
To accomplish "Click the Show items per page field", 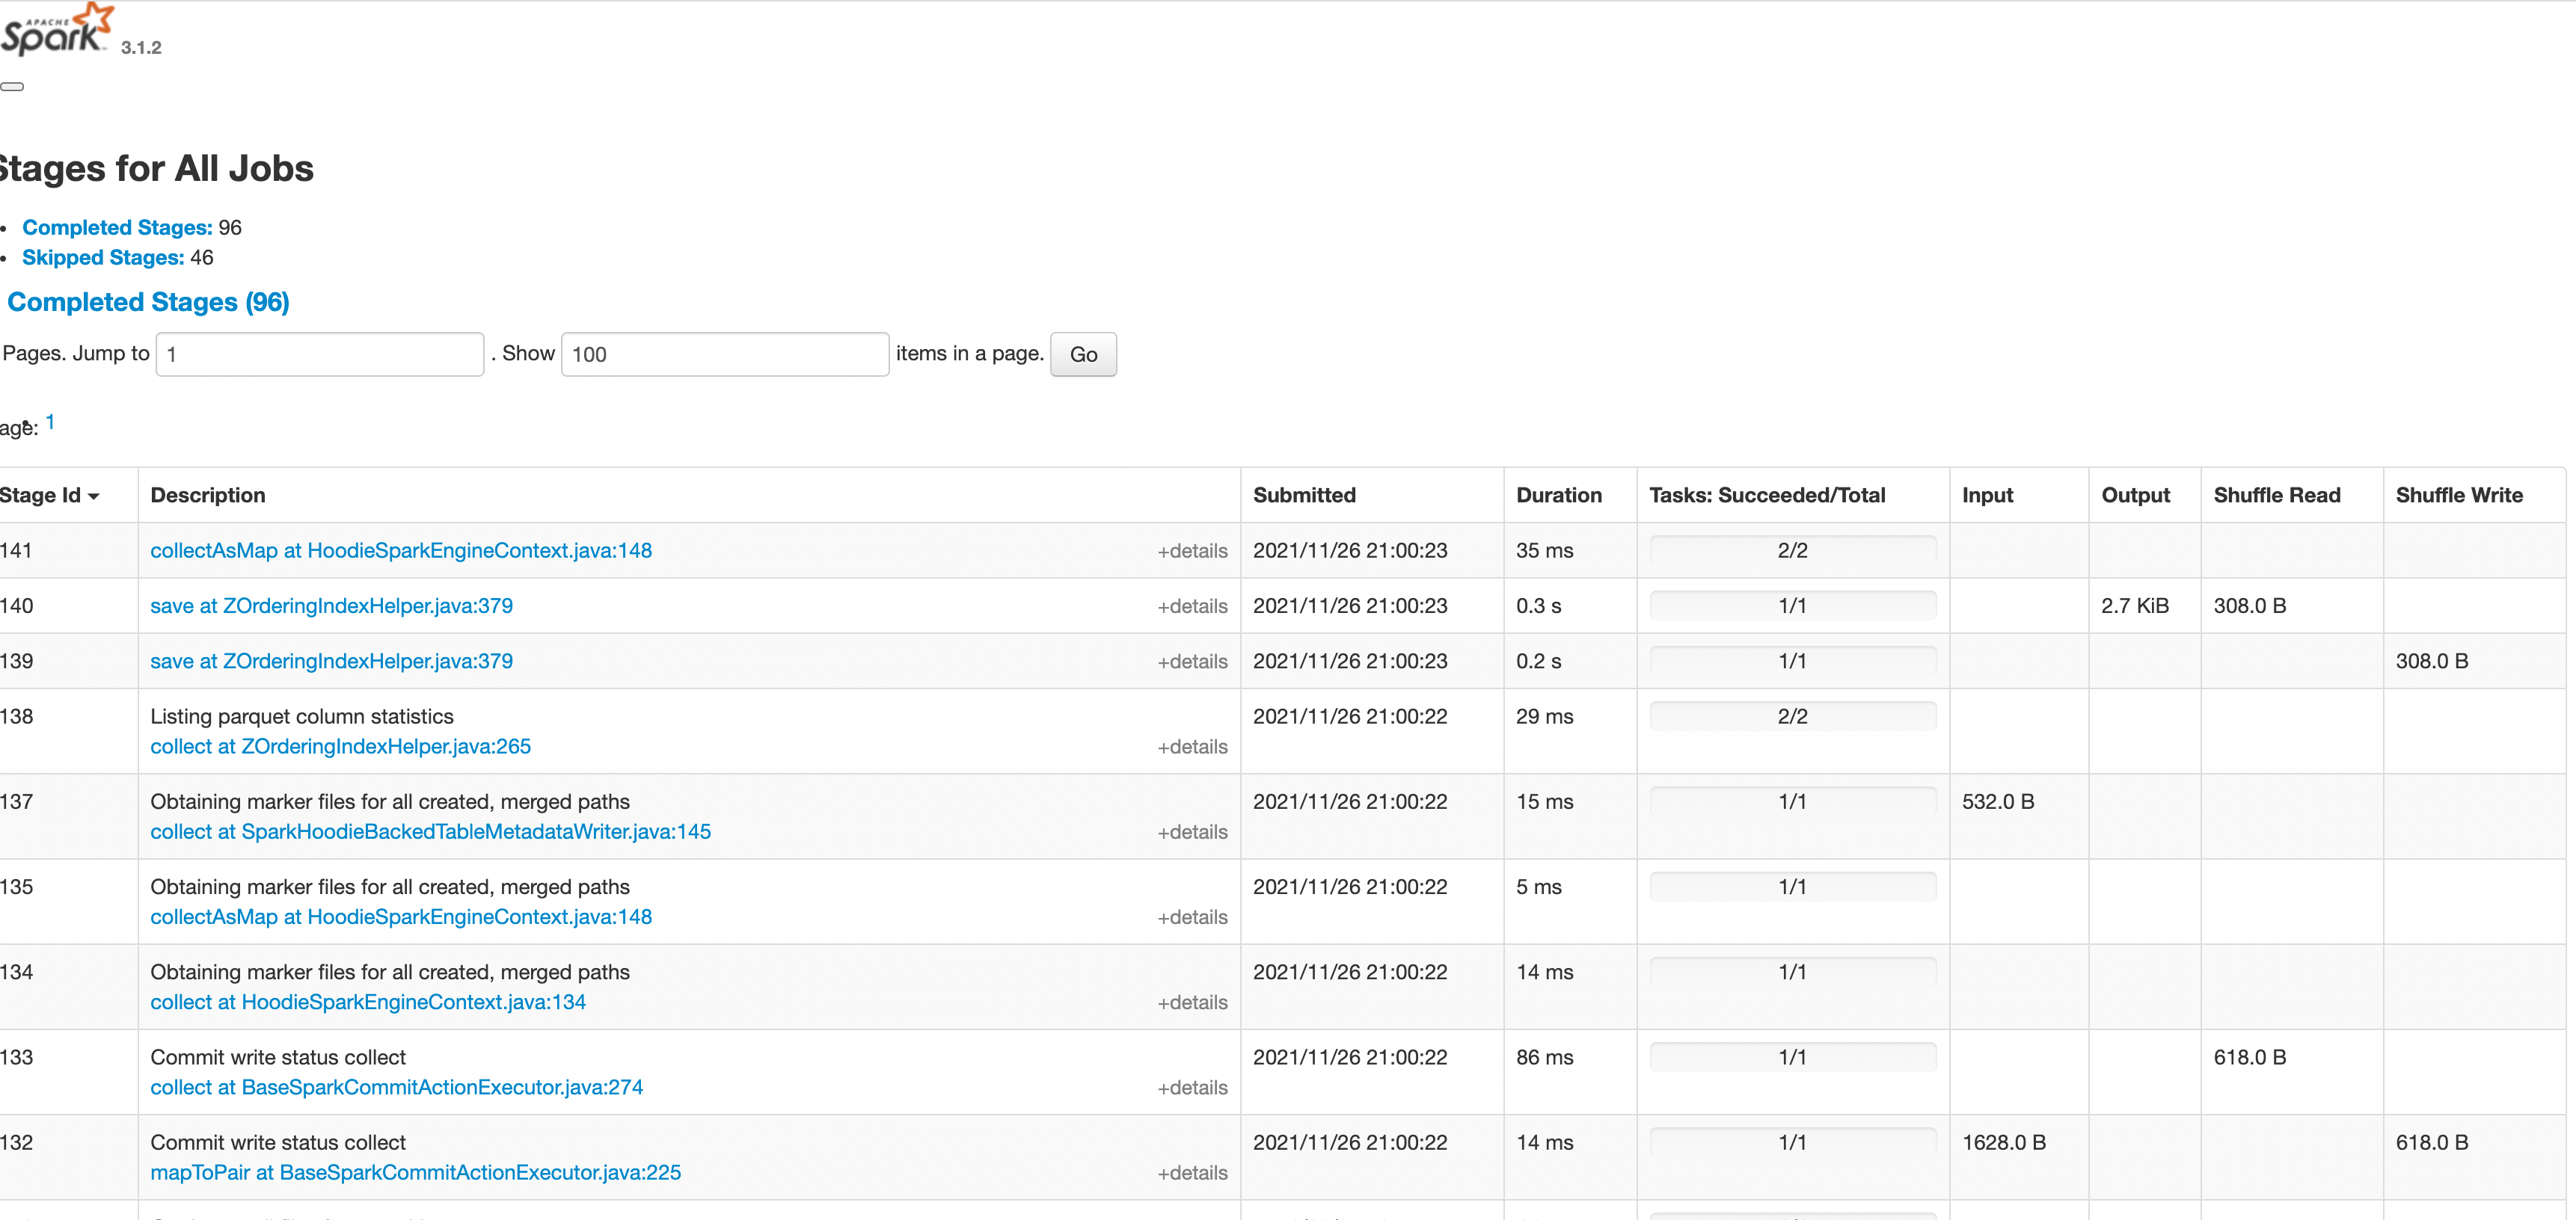I will [x=724, y=354].
